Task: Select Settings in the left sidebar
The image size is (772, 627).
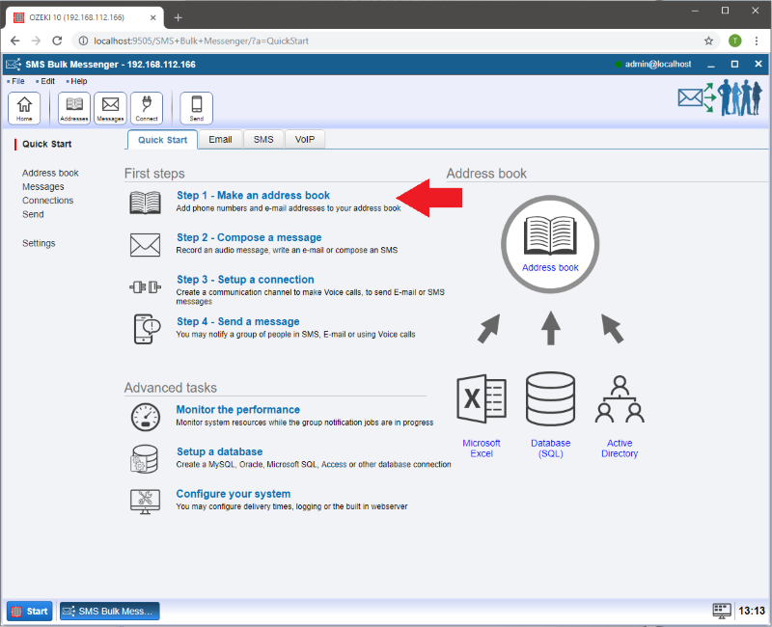Action: [39, 243]
